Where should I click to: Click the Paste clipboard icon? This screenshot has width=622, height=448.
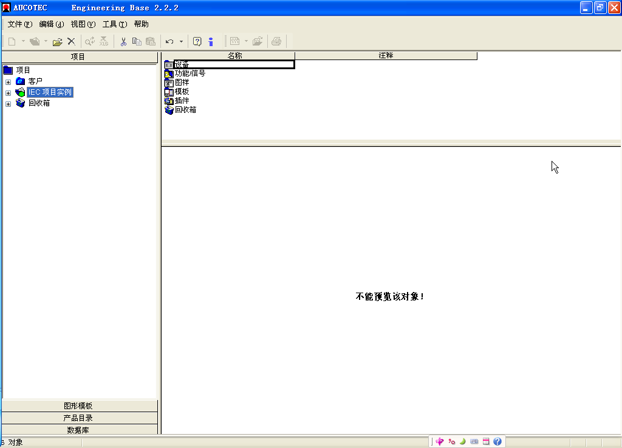[x=151, y=41]
